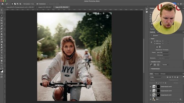This screenshot has width=184, height=103.
Task: Select the active document tab at 50%
Action: (x=62, y=7)
